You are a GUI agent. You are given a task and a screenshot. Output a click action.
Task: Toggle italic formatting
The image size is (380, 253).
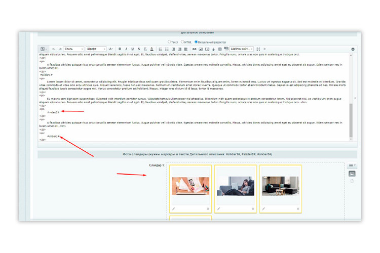coord(126,49)
